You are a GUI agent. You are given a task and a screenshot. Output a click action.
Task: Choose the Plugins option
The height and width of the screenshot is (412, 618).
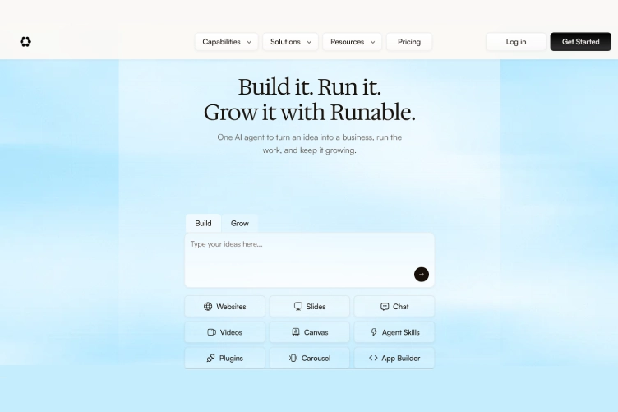(x=225, y=358)
